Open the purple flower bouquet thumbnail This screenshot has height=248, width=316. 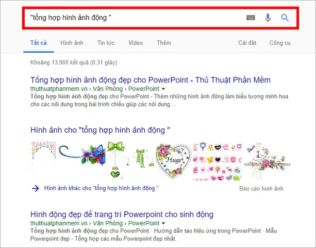267,161
